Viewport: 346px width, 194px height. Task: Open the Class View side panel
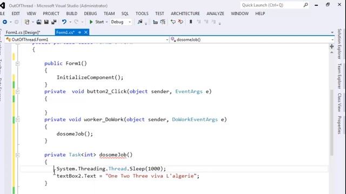click(x=340, y=102)
